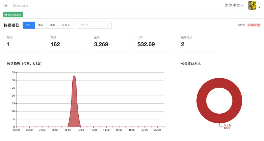264x141 pixels.
Task: Click the 在采场次 card value 2
Action: click(182, 44)
